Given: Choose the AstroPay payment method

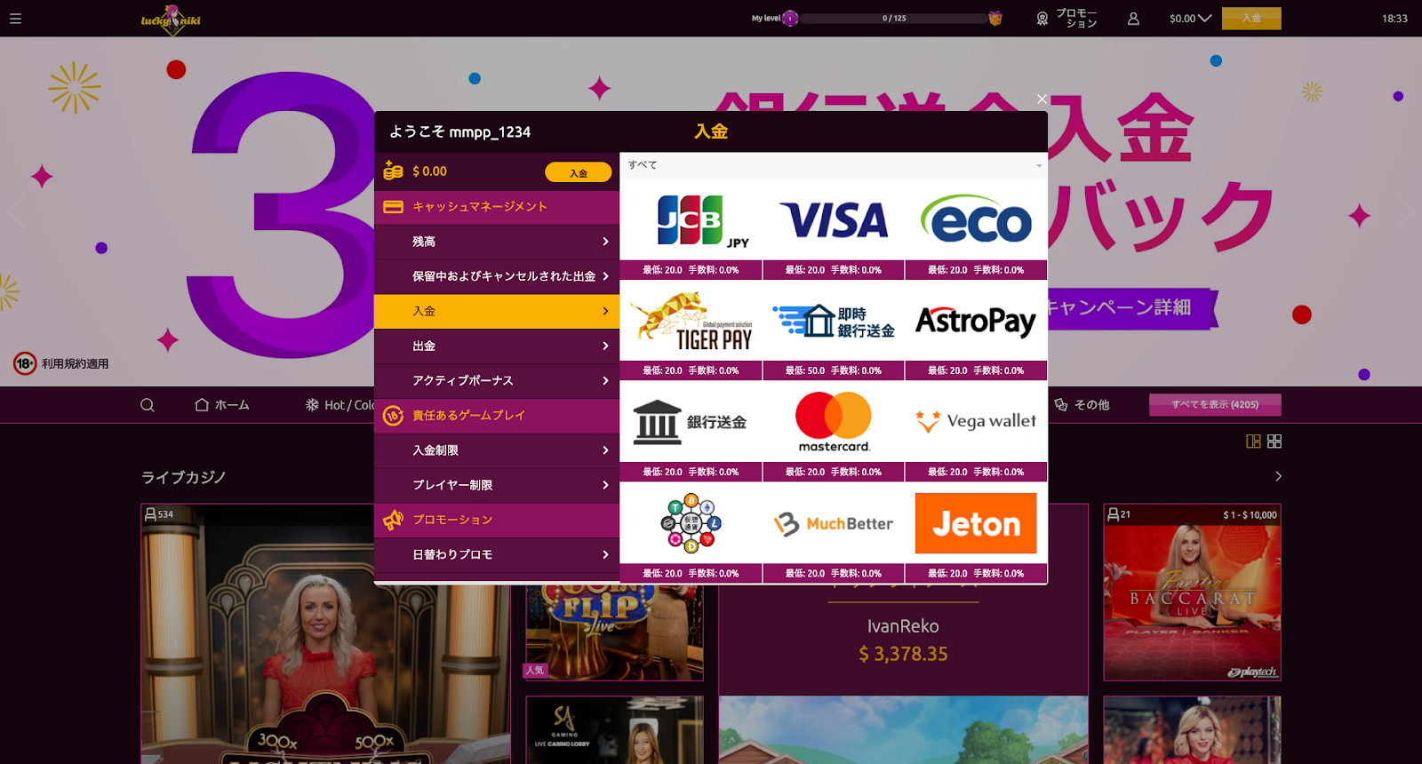Looking at the screenshot, I should (976, 330).
